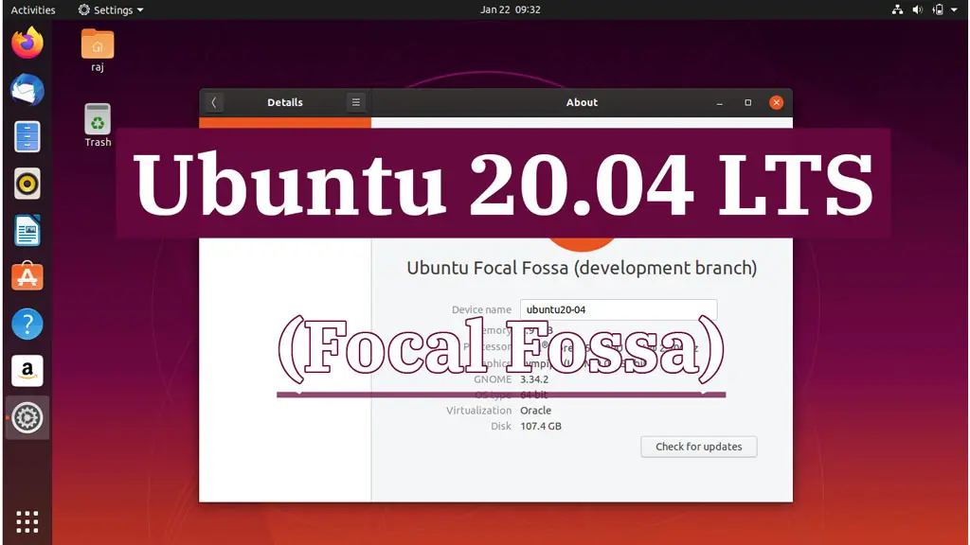Open Firefox from the dock
Image resolution: width=970 pixels, height=545 pixels.
click(x=27, y=44)
